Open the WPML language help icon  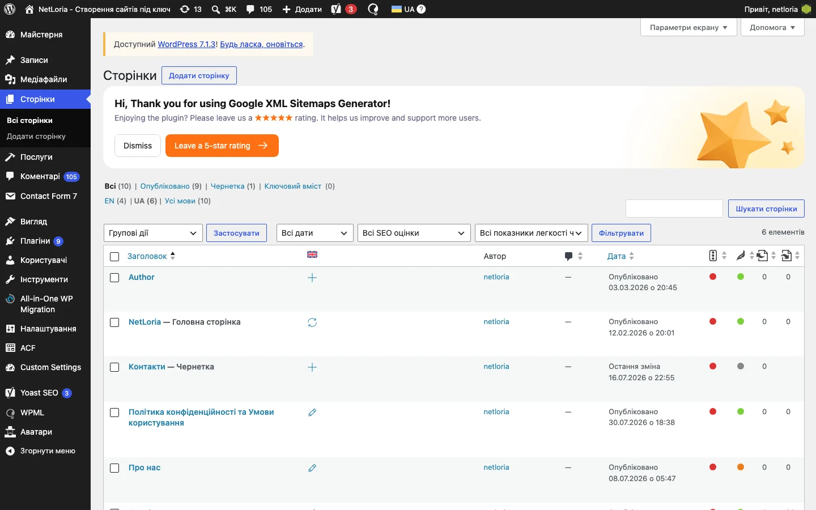421,9
